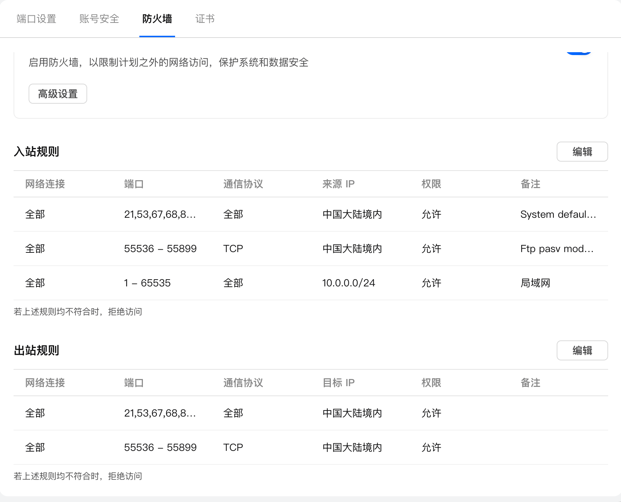Viewport: 621px width, 502px height.
Task: Open the 端口设置 tab
Action: (x=36, y=19)
